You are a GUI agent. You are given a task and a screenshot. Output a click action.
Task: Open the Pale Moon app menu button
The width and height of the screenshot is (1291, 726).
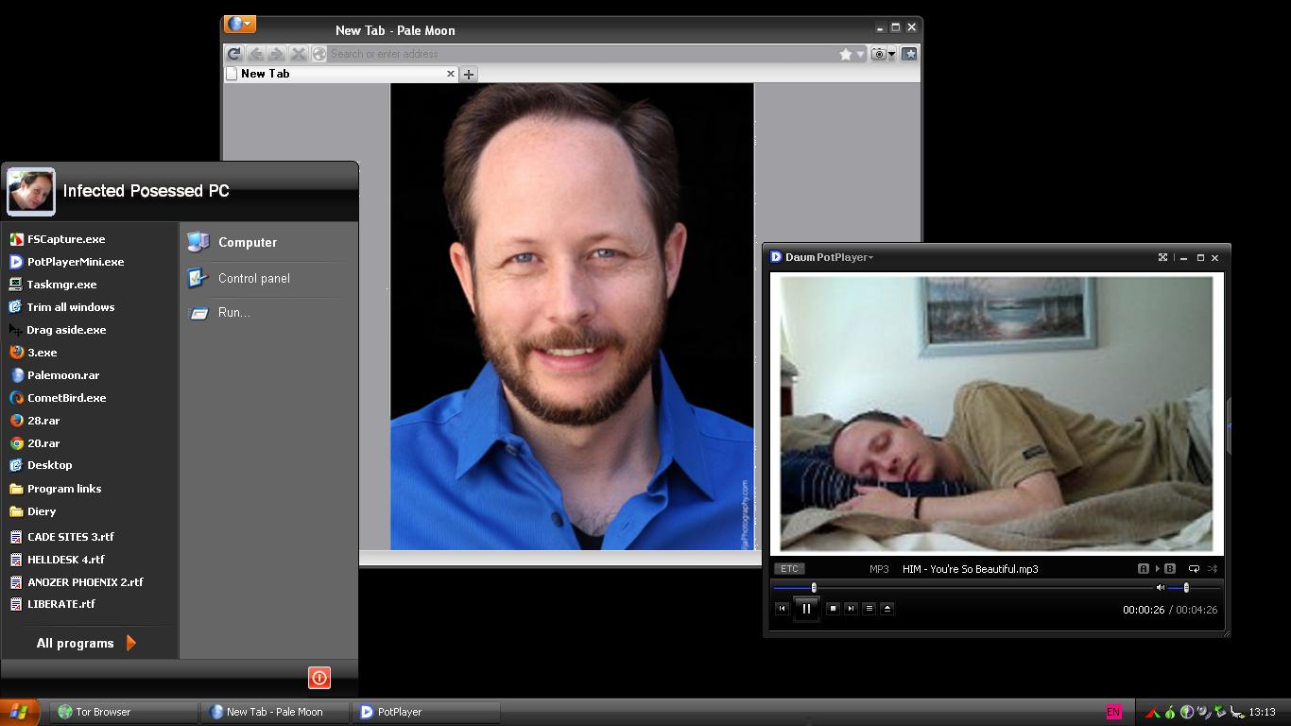click(x=240, y=25)
